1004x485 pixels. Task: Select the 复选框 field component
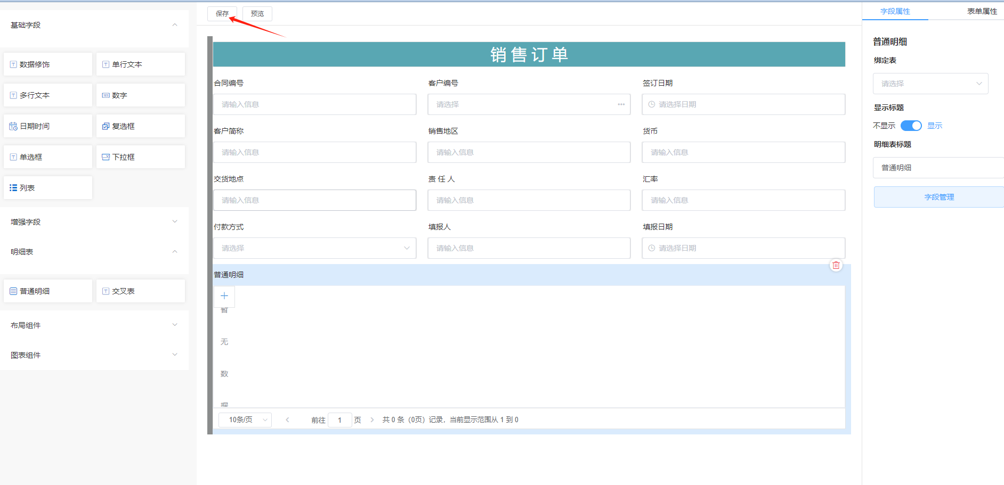[x=141, y=126]
